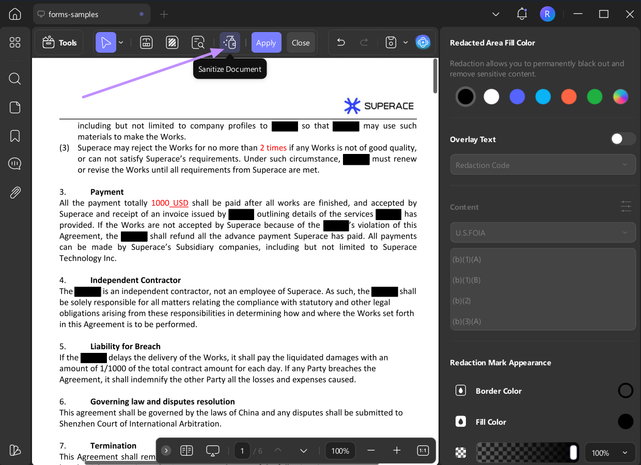Zoom out with the minus button

click(x=371, y=451)
